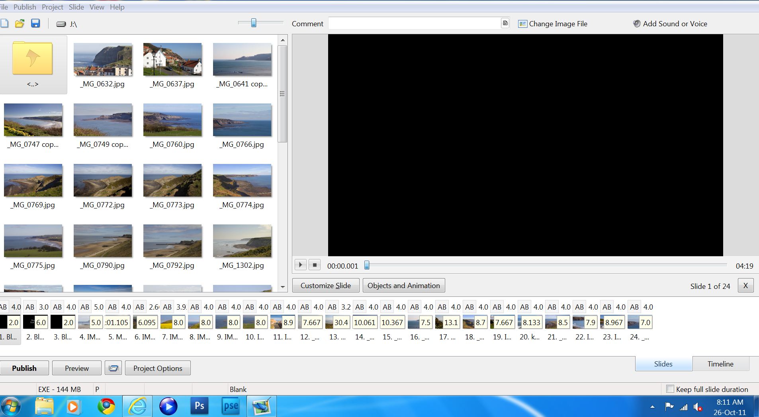
Task: Open the File menu
Action: point(4,7)
